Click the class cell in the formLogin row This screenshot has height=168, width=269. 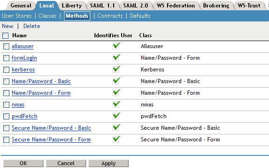click(170, 58)
